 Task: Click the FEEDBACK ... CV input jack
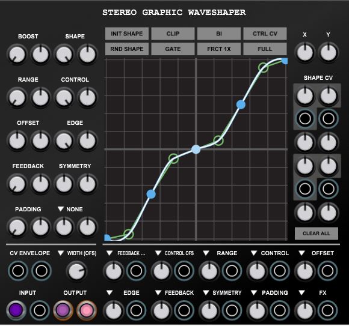pyautogui.click(x=136, y=271)
